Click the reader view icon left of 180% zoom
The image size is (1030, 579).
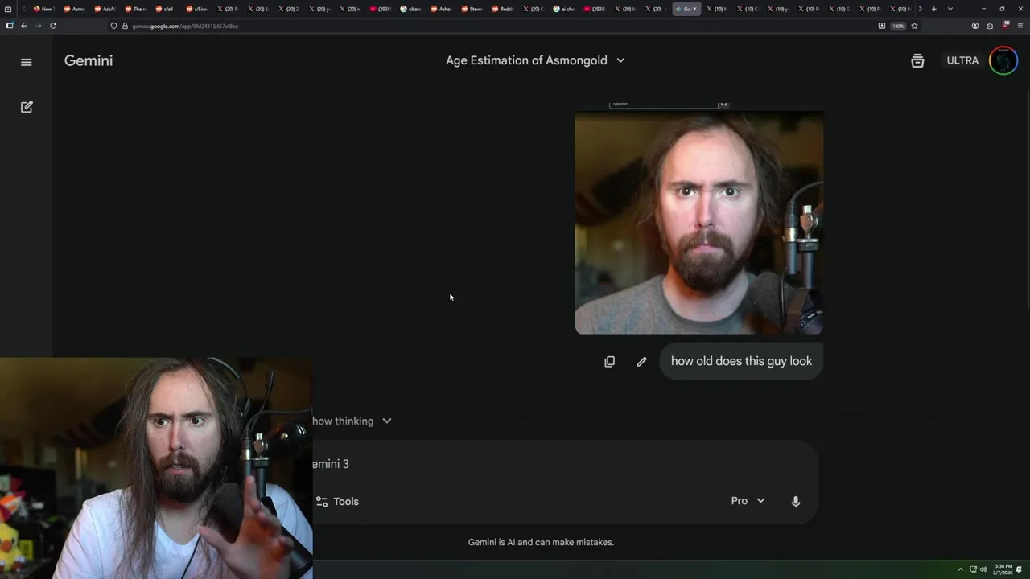(x=881, y=26)
